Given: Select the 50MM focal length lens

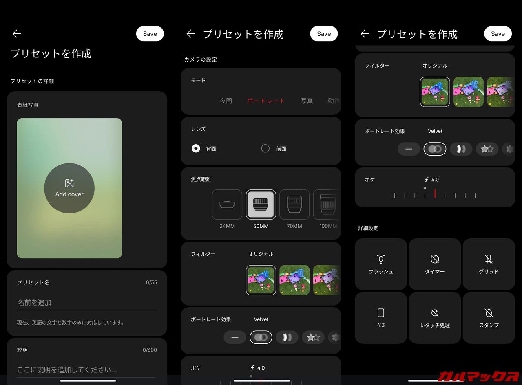Looking at the screenshot, I should click(x=261, y=205).
